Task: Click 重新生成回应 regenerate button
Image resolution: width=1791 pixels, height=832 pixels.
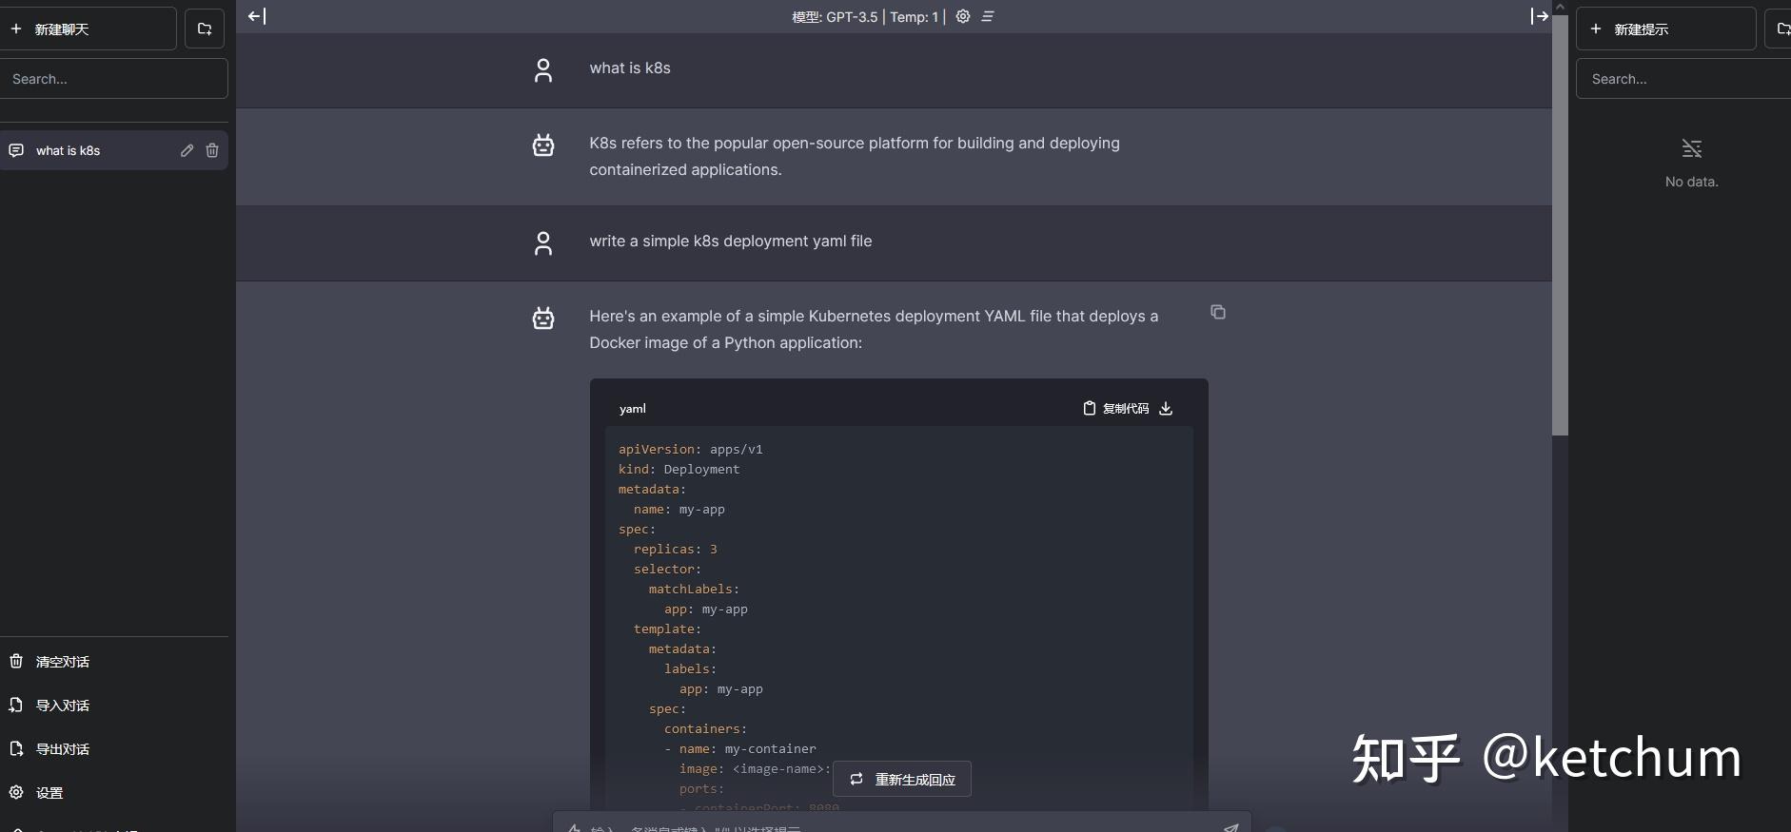Action: [x=902, y=779]
